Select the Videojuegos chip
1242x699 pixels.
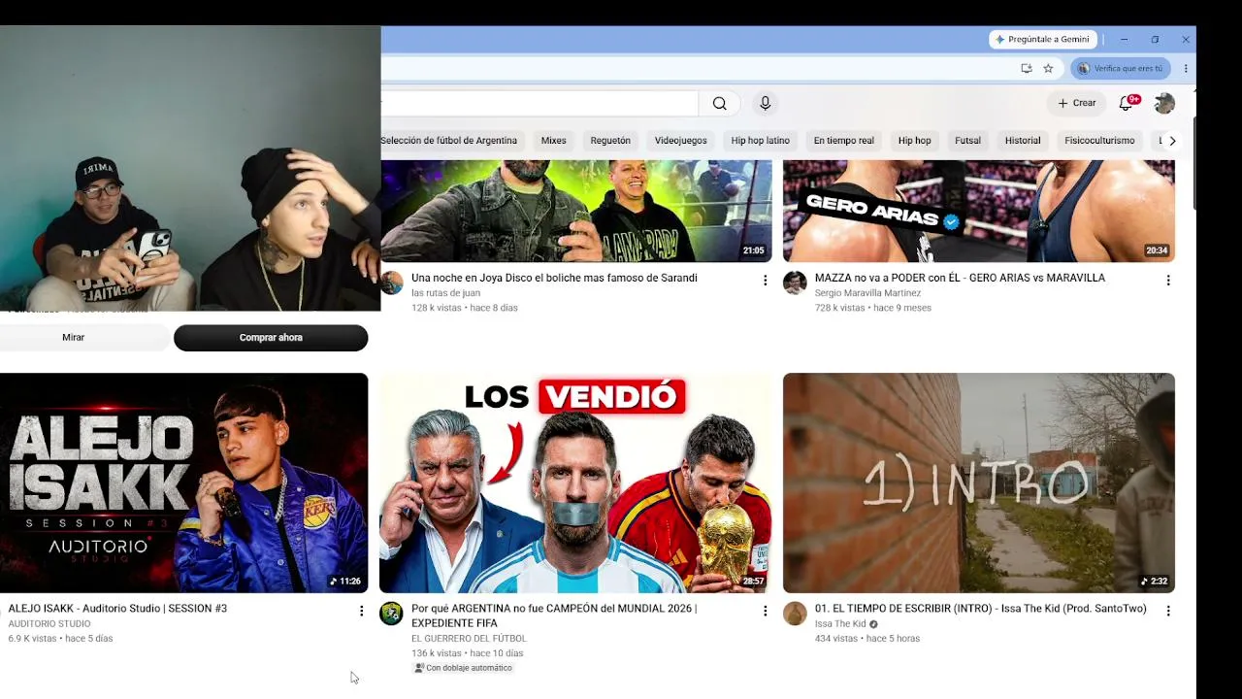coord(680,141)
